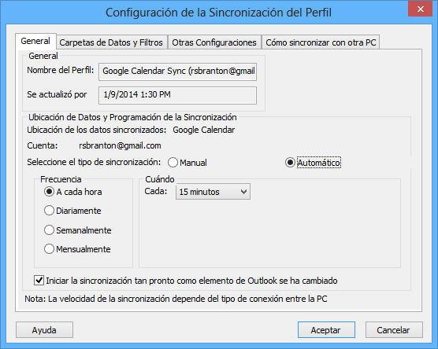Screen dimensions: 438x349
Task: Go to Cómo sincronizar con otra PC tab
Action: coord(321,42)
